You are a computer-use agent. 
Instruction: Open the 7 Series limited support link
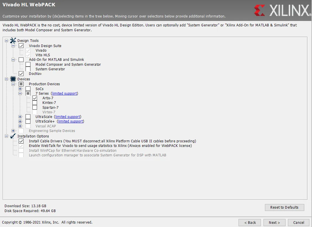tap(65, 94)
